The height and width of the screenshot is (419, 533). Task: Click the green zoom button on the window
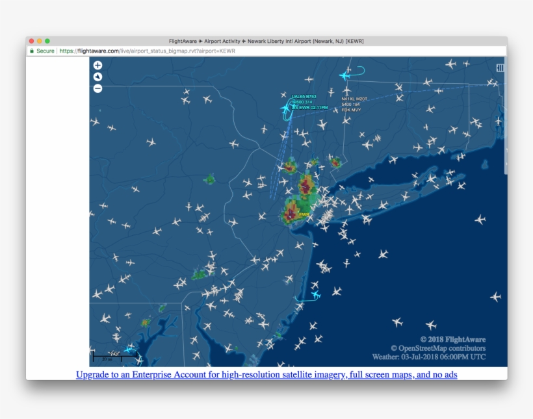[47, 40]
